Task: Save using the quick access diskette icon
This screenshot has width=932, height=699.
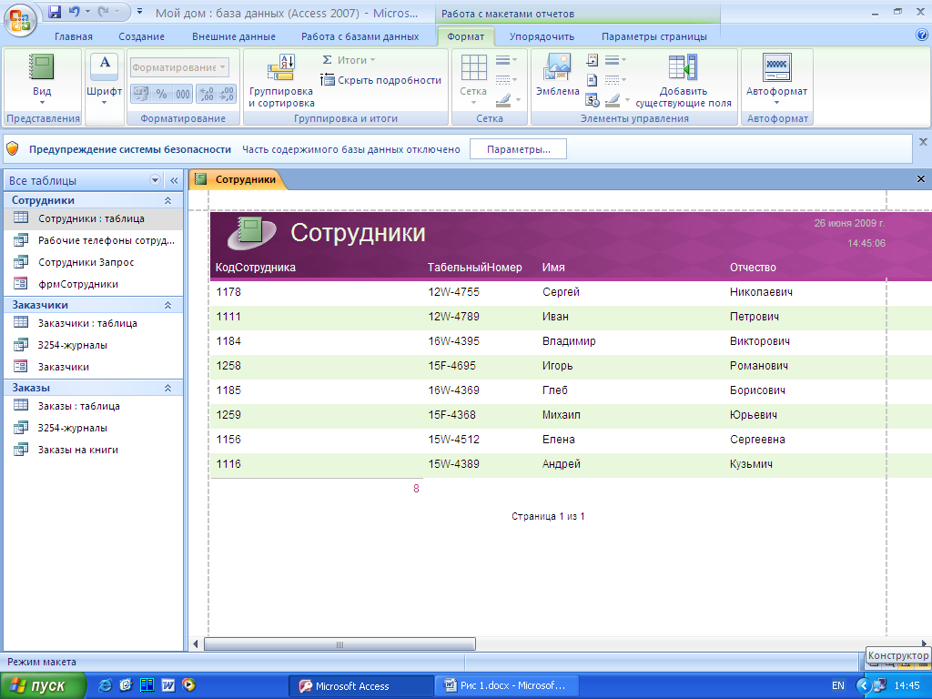Action: tap(55, 11)
